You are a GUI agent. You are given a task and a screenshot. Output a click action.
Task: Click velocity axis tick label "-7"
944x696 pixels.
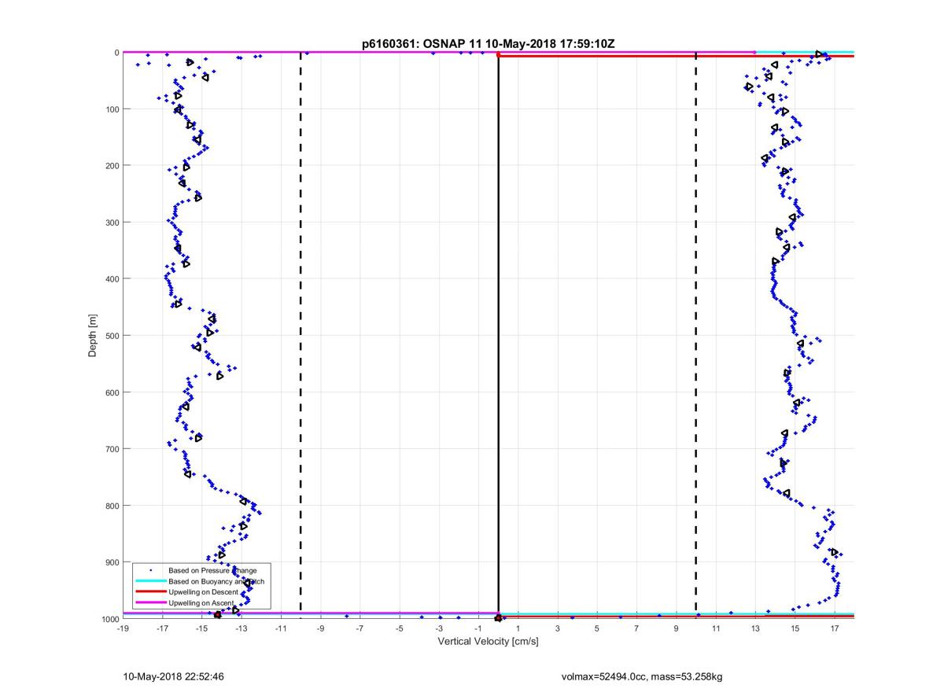[360, 628]
